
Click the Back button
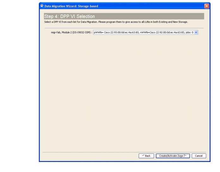146,156
